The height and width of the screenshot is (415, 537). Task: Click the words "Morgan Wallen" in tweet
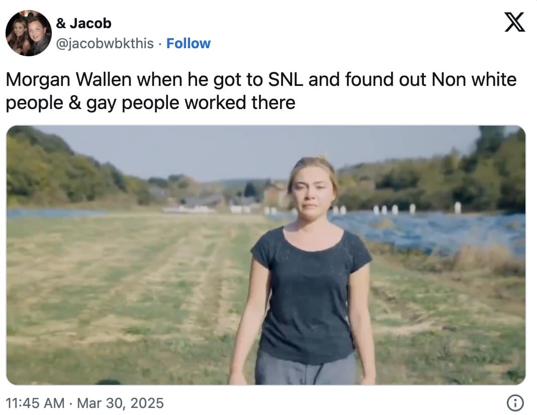tap(69, 79)
